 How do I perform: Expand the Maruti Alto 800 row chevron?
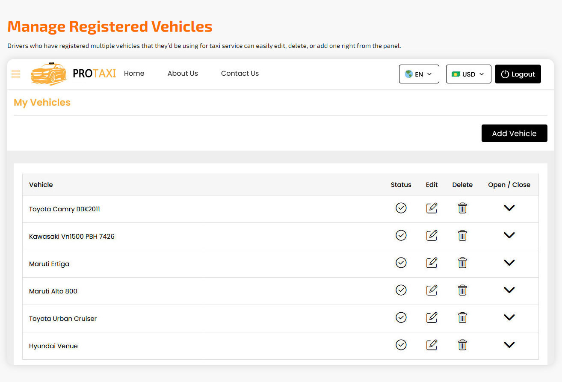509,290
